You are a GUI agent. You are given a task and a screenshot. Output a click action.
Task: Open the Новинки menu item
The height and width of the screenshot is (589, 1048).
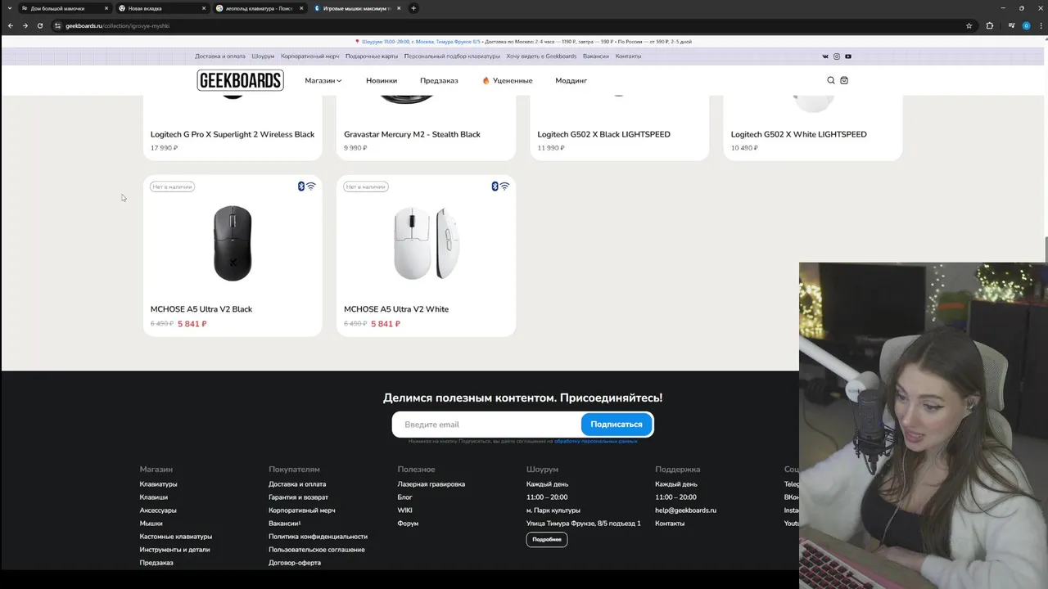click(382, 81)
